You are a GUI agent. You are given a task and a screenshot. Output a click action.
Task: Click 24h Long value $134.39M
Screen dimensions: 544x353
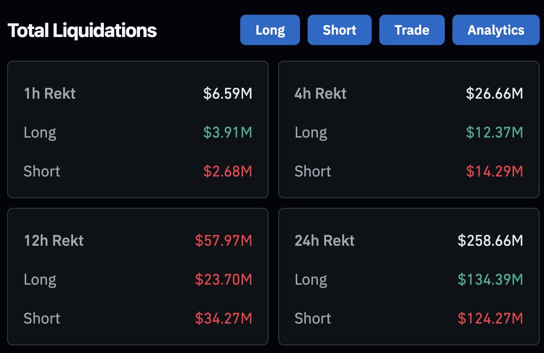tap(490, 279)
